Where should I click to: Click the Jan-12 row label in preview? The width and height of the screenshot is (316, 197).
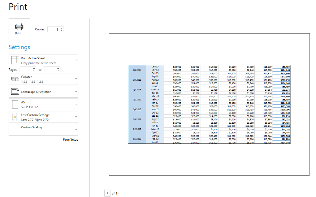coord(155,142)
